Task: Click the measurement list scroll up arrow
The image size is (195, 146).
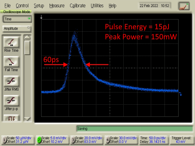Action: coord(27,37)
